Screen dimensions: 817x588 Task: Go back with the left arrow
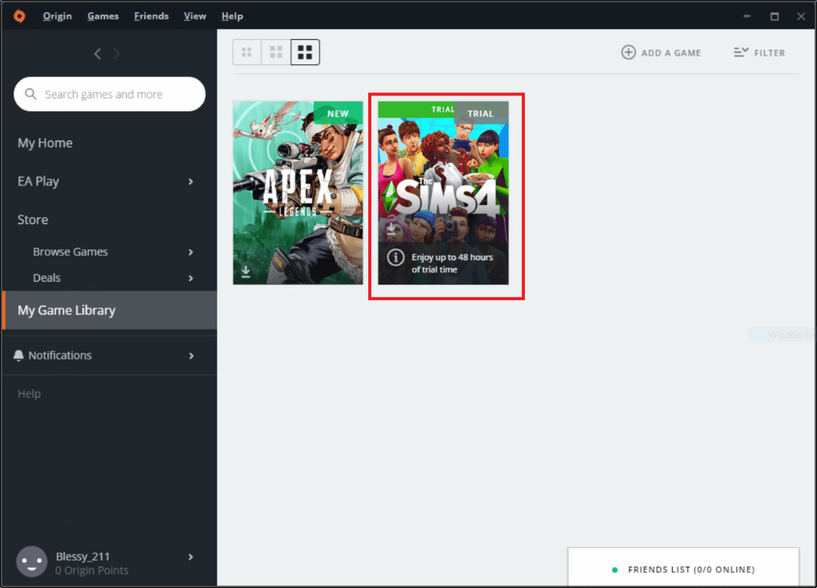98,54
